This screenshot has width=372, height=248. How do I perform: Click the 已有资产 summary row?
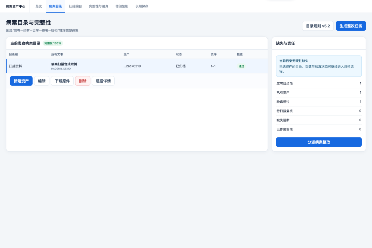pyautogui.click(x=319, y=93)
